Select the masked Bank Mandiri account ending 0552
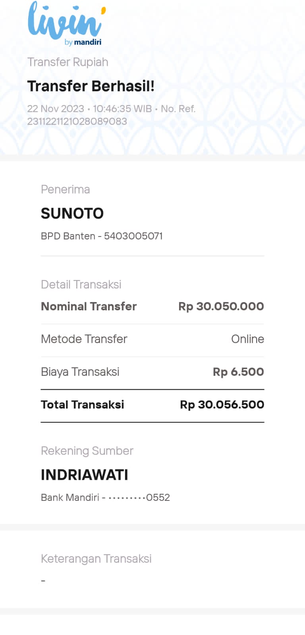The width and height of the screenshot is (305, 635). click(x=105, y=498)
